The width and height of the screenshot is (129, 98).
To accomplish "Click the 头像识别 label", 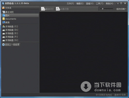I will (64, 9).
